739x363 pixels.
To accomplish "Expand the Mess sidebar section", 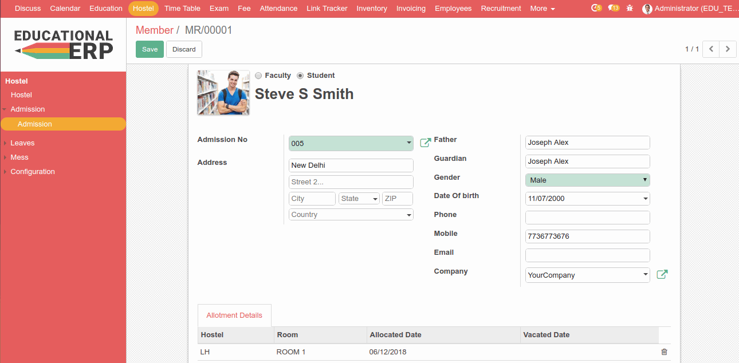I will [19, 157].
